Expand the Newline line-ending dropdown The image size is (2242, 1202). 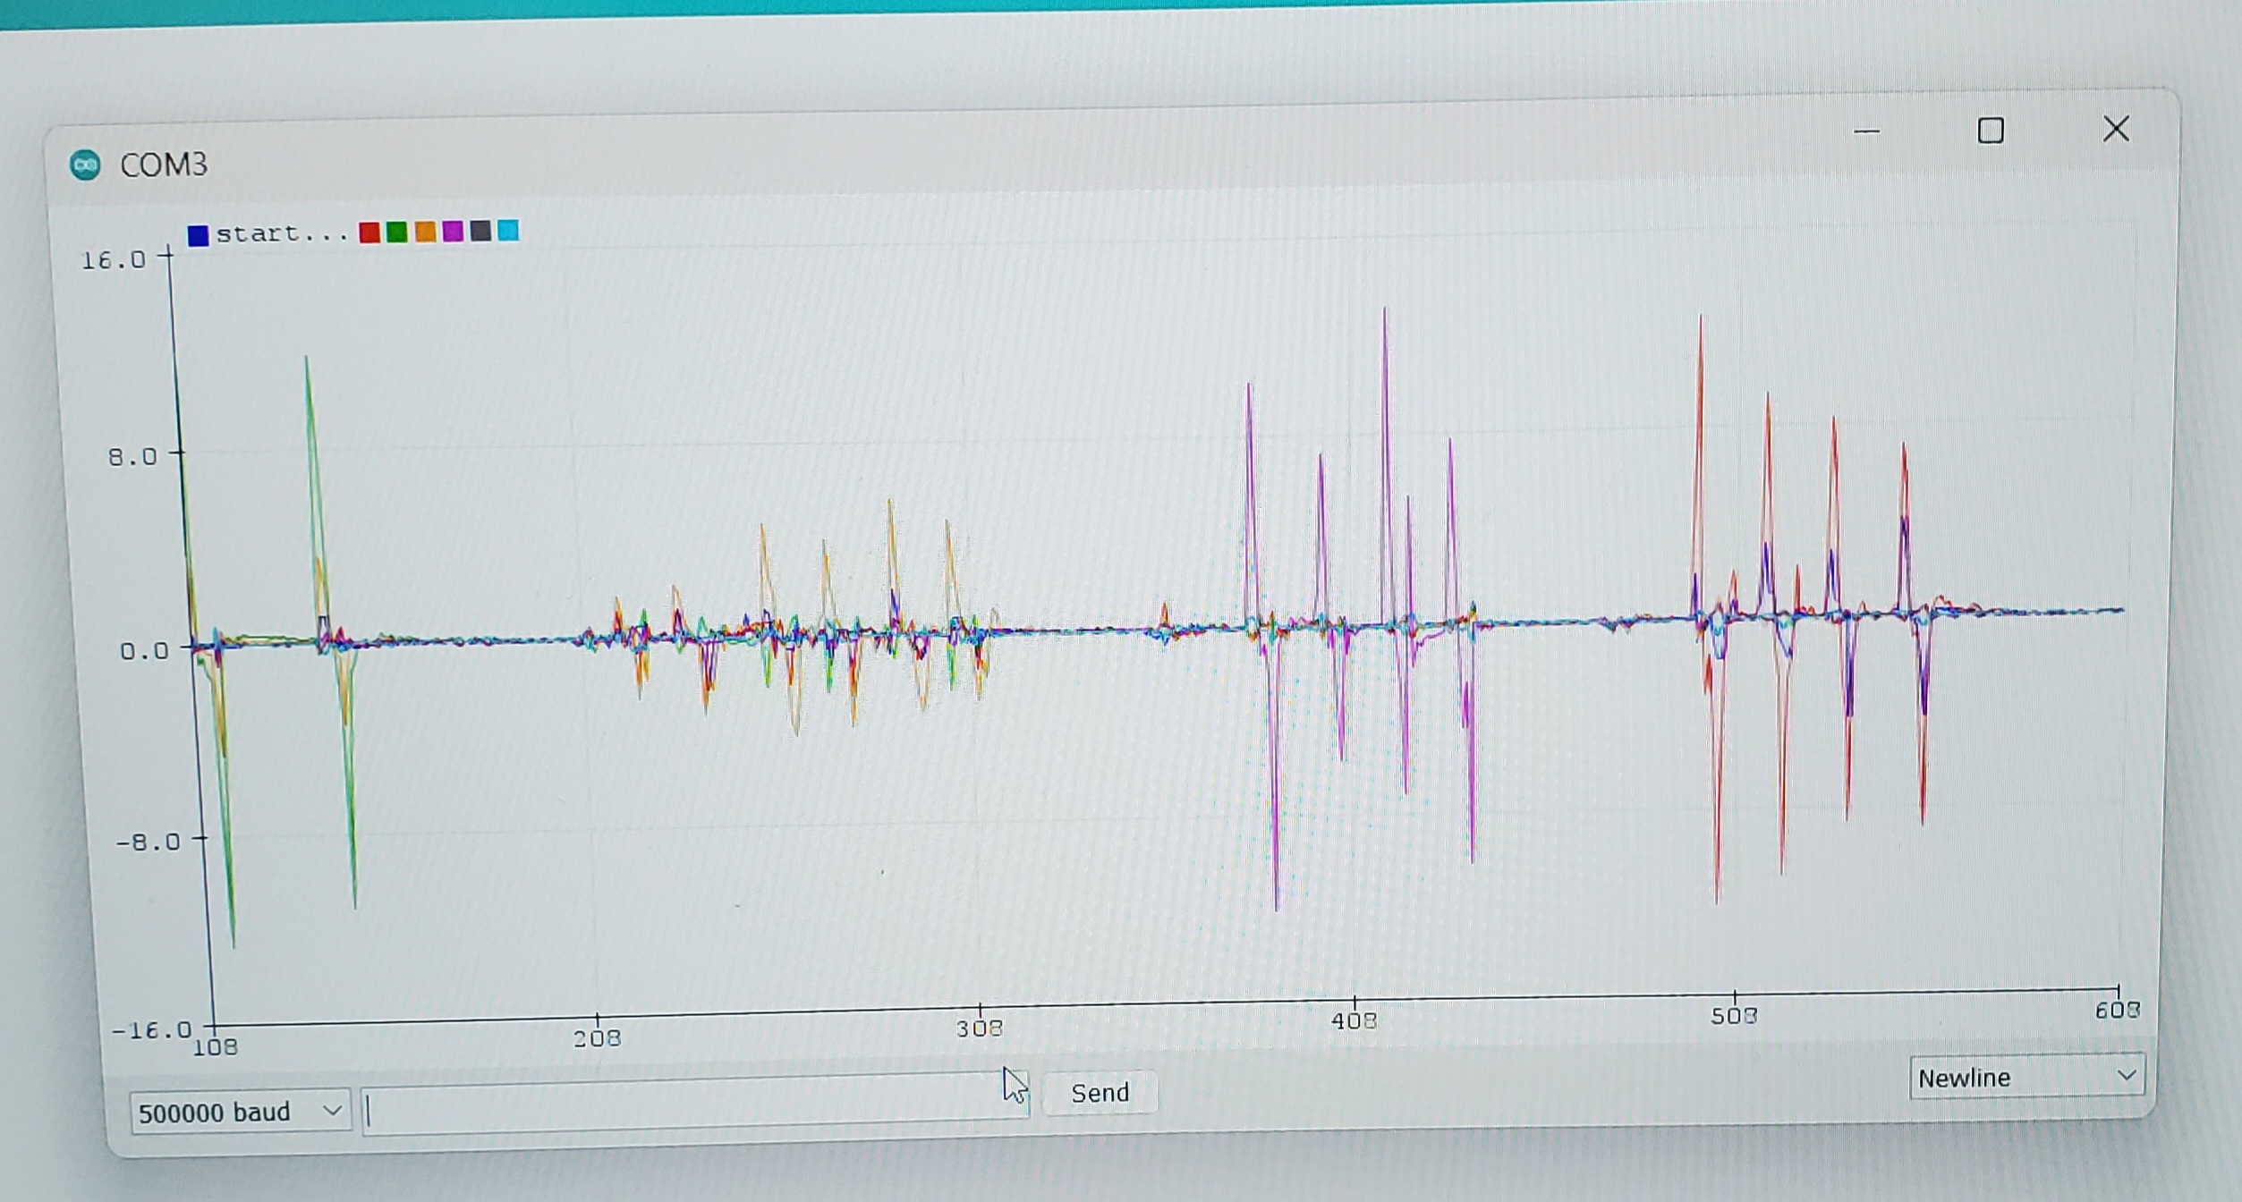[x=2025, y=1077]
